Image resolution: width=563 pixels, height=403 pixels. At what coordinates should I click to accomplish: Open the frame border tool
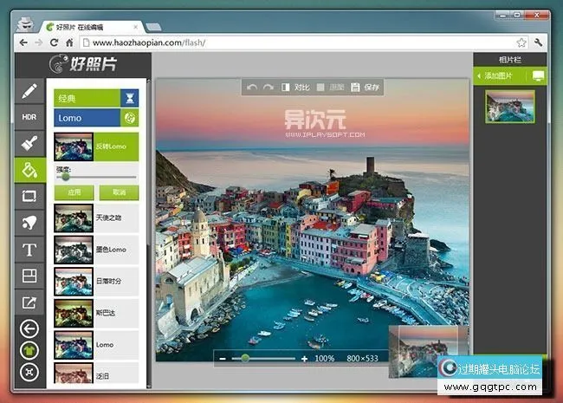29,196
